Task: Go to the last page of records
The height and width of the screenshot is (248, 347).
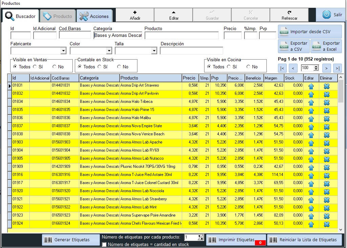Action: (337, 68)
